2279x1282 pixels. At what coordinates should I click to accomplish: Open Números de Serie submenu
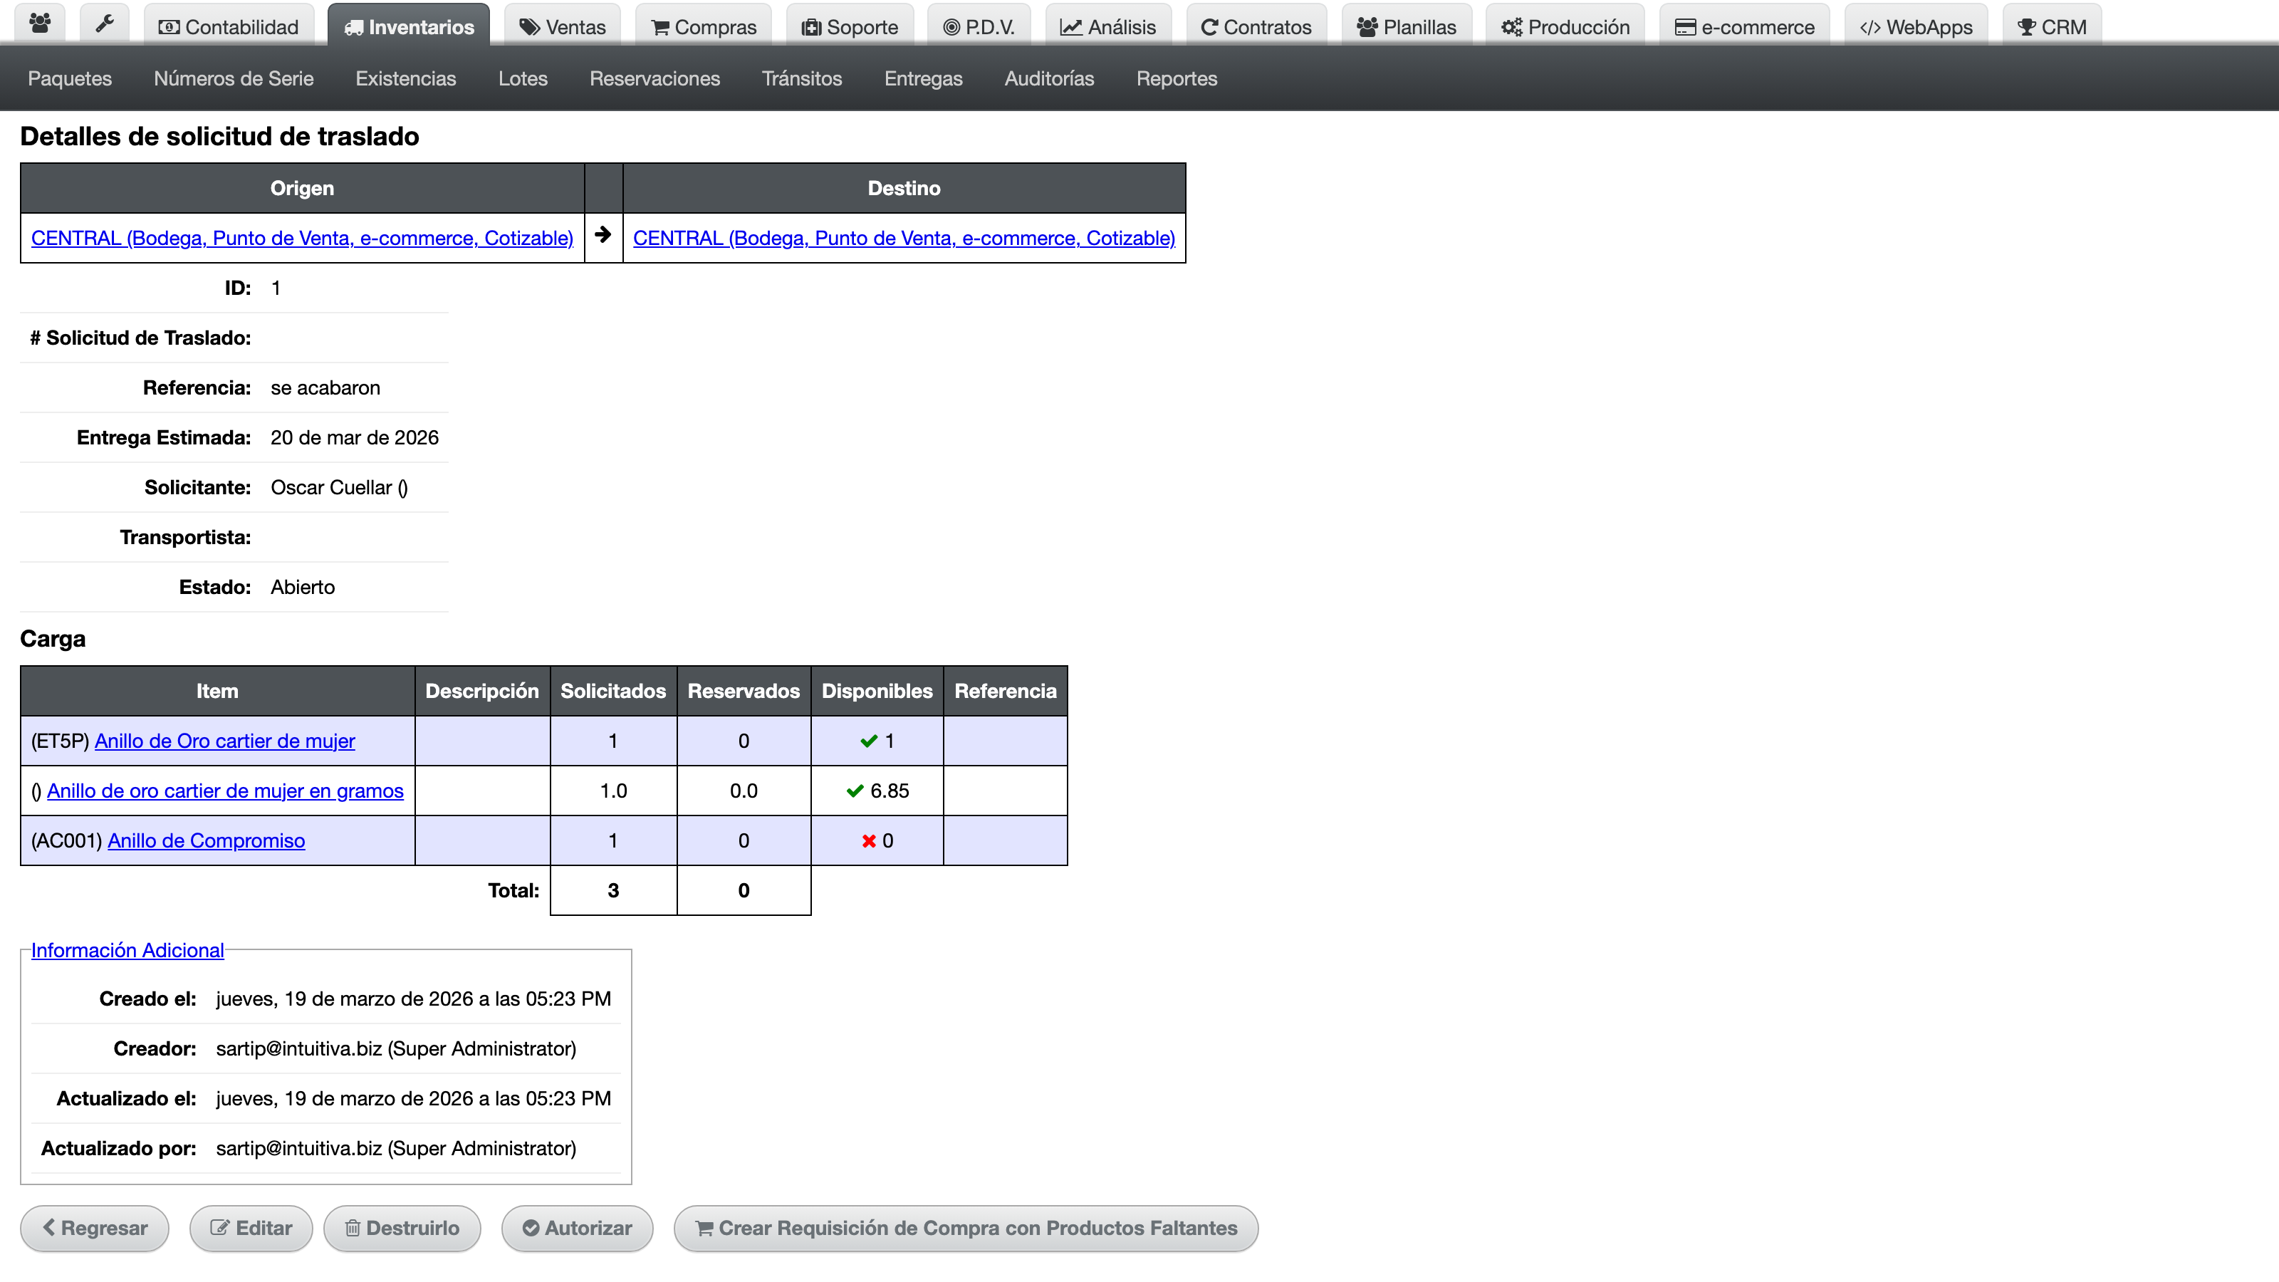coord(234,79)
